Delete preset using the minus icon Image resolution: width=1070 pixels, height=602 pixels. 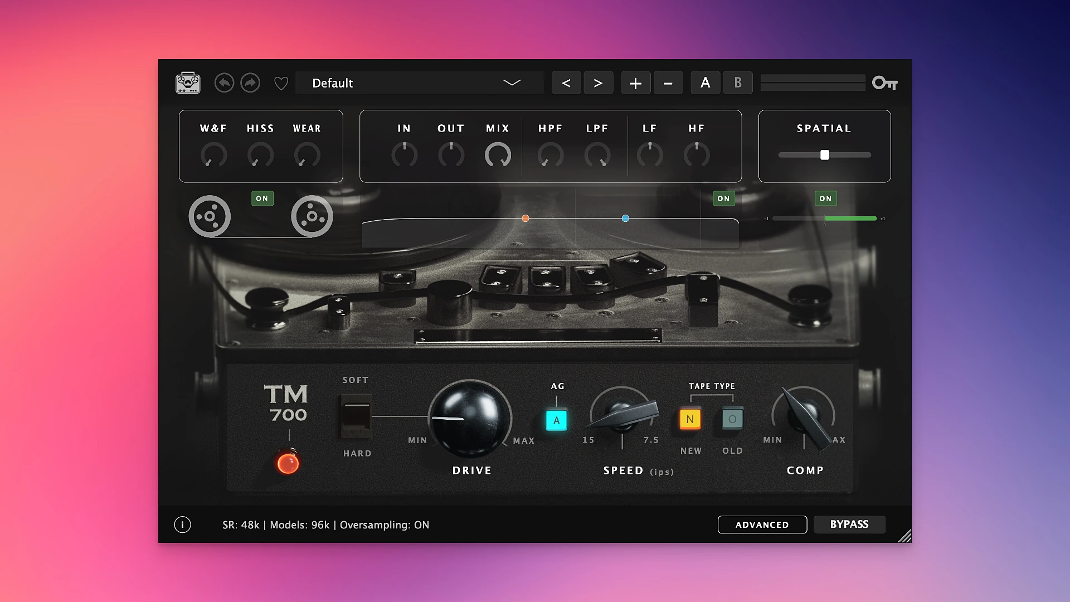click(668, 82)
